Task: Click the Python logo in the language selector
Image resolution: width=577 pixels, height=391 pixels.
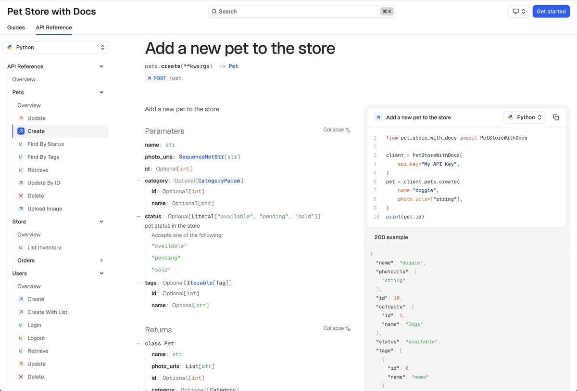Action: [x=10, y=48]
